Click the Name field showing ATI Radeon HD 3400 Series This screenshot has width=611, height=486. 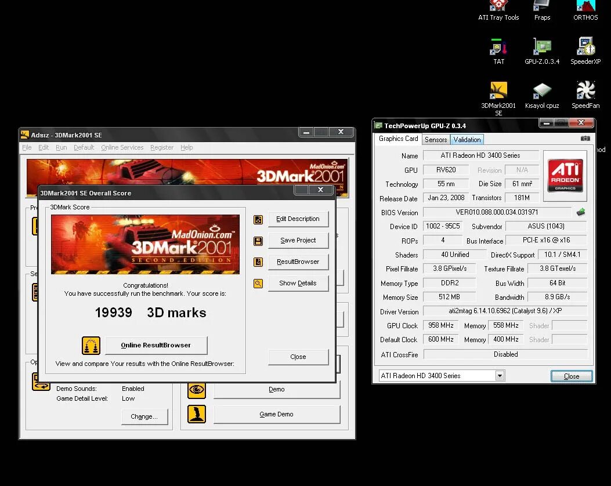point(480,155)
